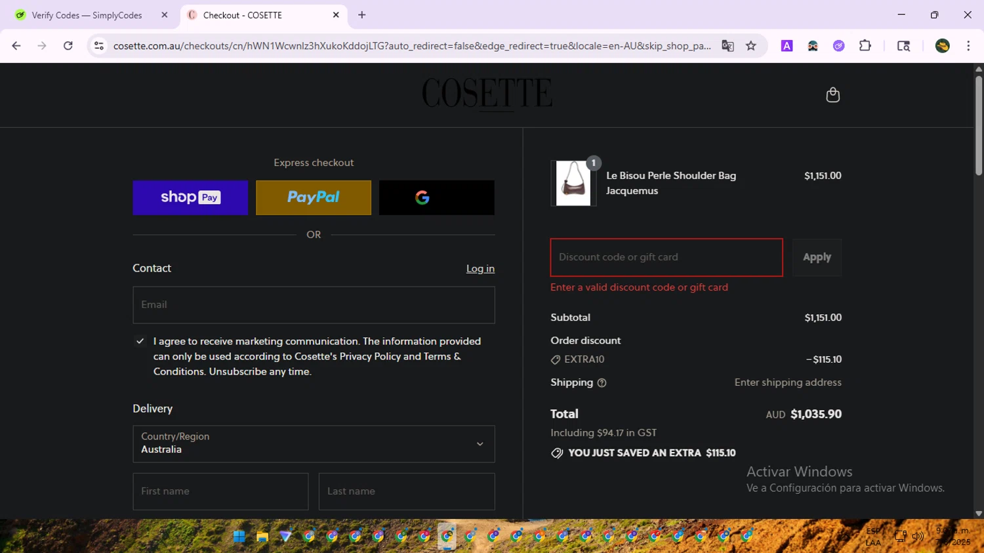Click the 'Including $94.17 in GST' text
Screen dimensions: 984x553
tap(604, 433)
